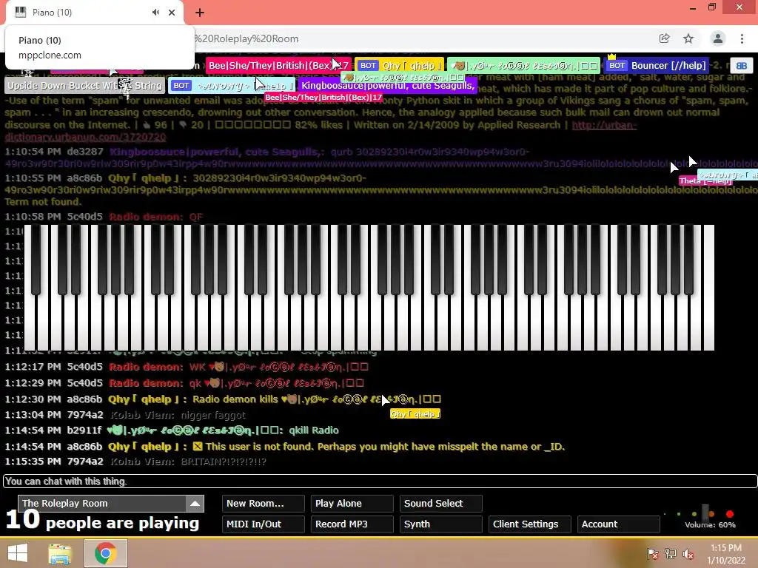Open the taskbar clock showing 1:15 PM

tap(726, 553)
